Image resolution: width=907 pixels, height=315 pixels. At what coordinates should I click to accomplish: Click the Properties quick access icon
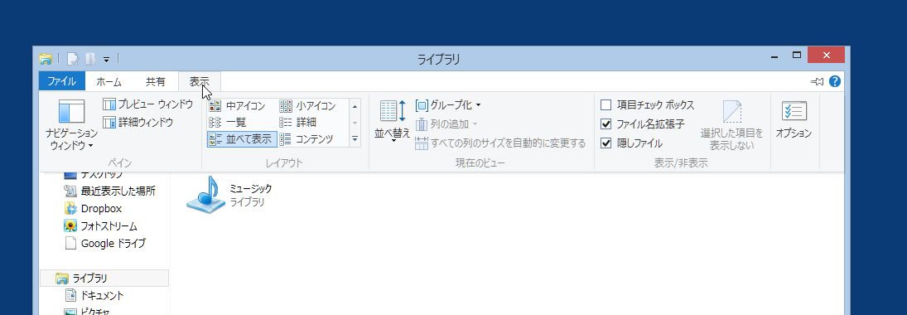coord(73,59)
